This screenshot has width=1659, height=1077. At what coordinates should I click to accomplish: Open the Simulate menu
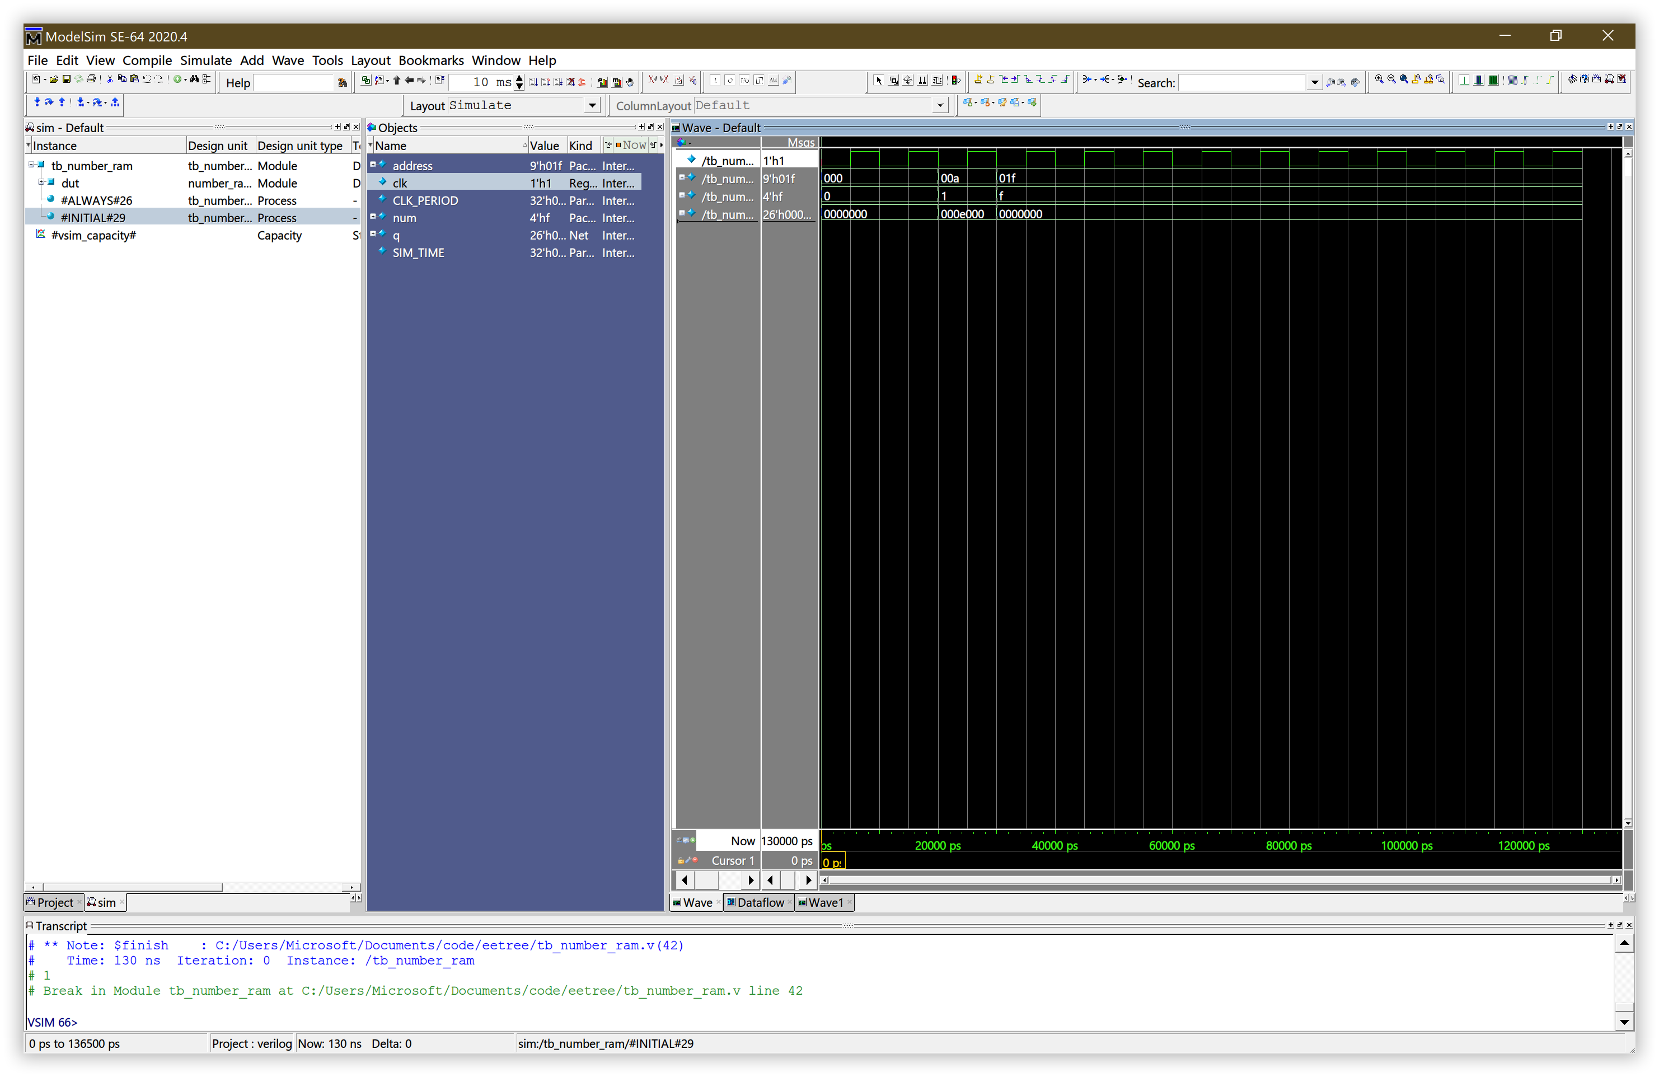205,60
